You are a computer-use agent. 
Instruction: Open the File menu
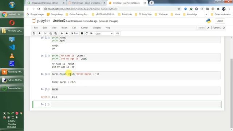(36, 28)
